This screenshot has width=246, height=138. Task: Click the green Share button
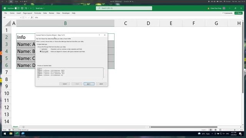point(238,13)
